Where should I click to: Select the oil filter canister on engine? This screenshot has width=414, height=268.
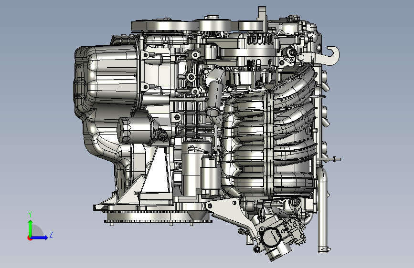[x=134, y=130]
